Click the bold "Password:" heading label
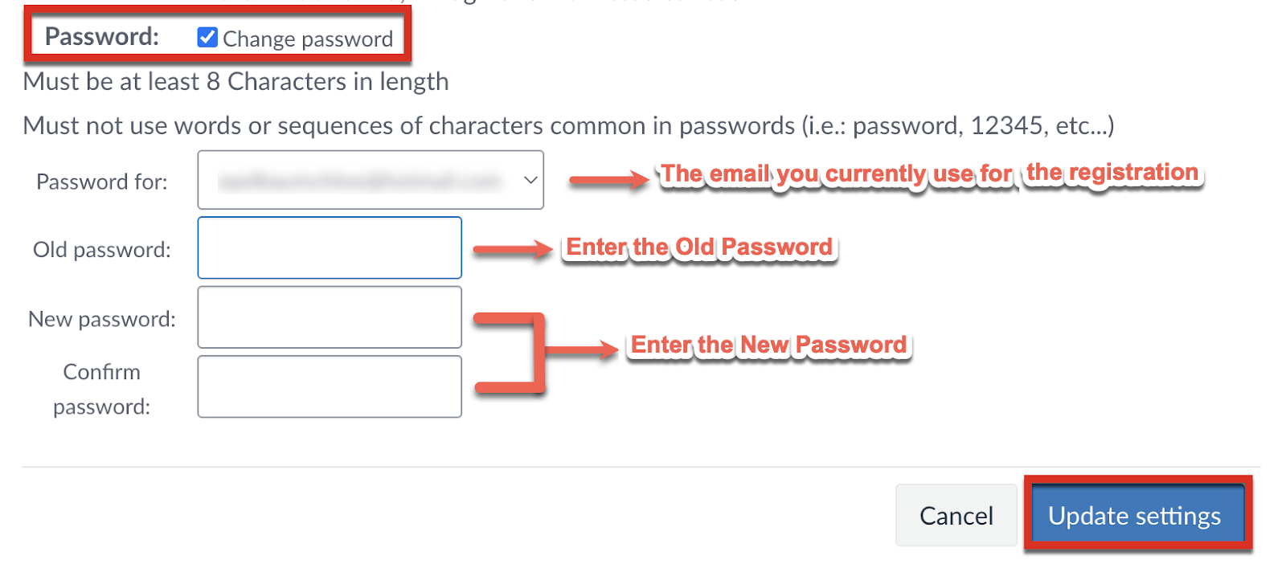1286x568 pixels. 102,36
